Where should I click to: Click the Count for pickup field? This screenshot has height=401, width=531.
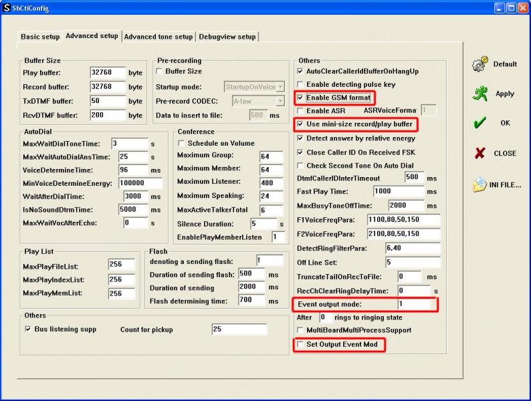coord(239,329)
